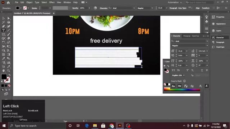Viewport: 230px width, 129px height.
Task: Open the English: USA language dropdown
Action: 178,75
